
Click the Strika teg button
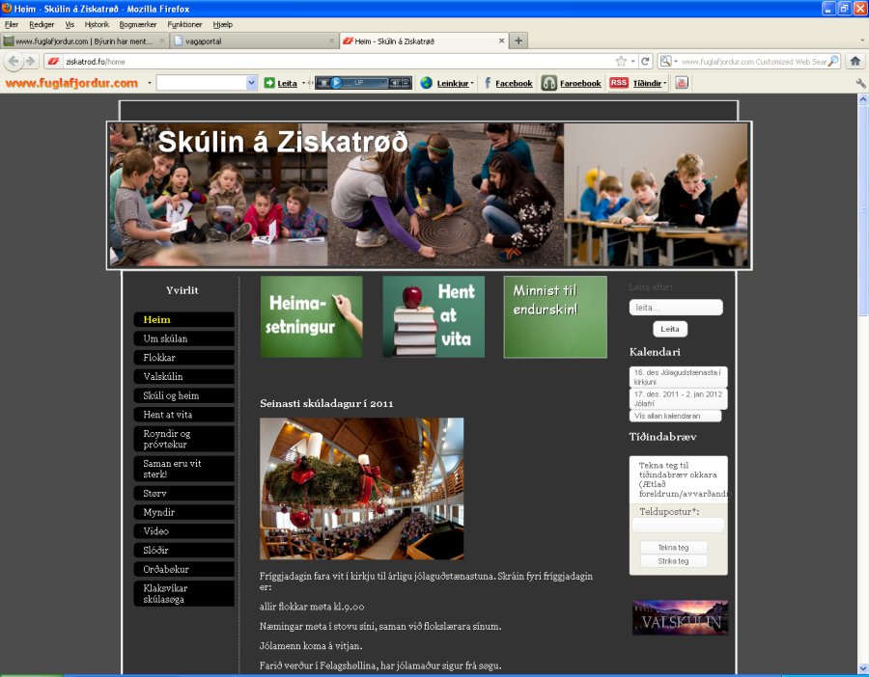pos(673,561)
